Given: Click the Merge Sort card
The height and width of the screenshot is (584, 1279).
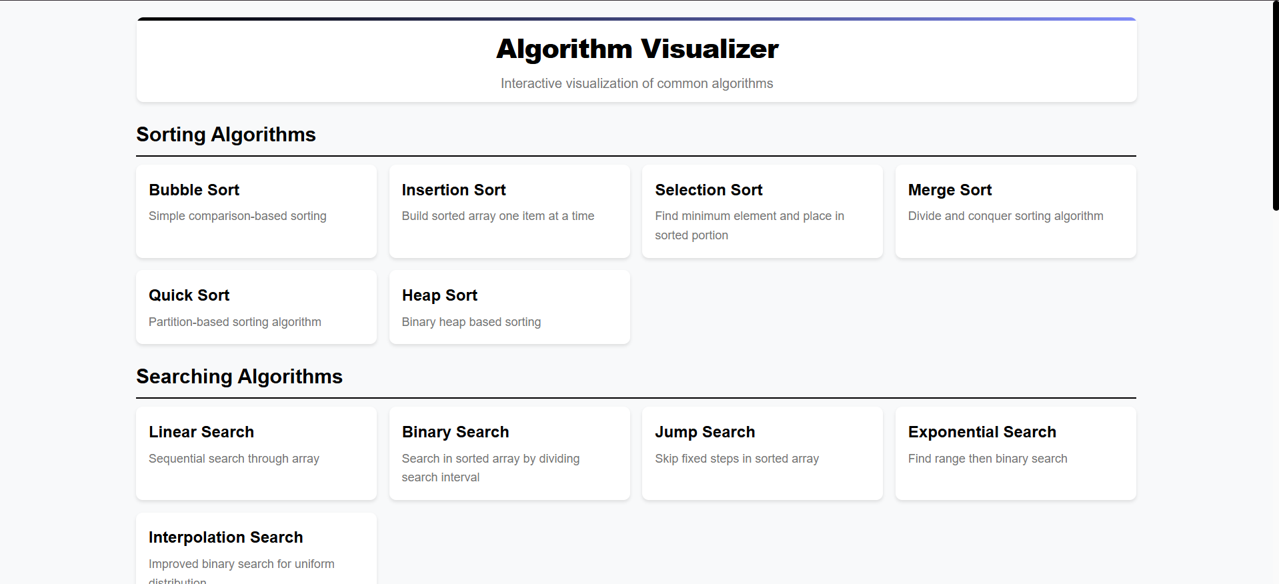Looking at the screenshot, I should coord(1014,211).
